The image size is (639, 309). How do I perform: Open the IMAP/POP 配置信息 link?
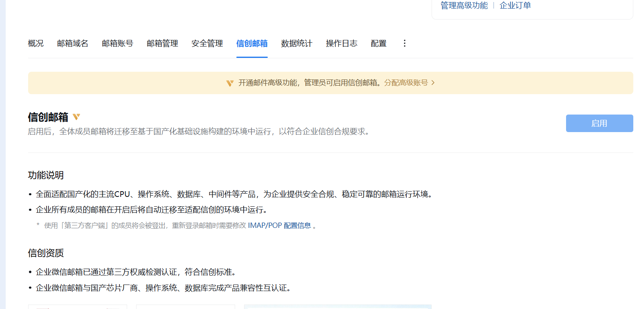tap(279, 225)
